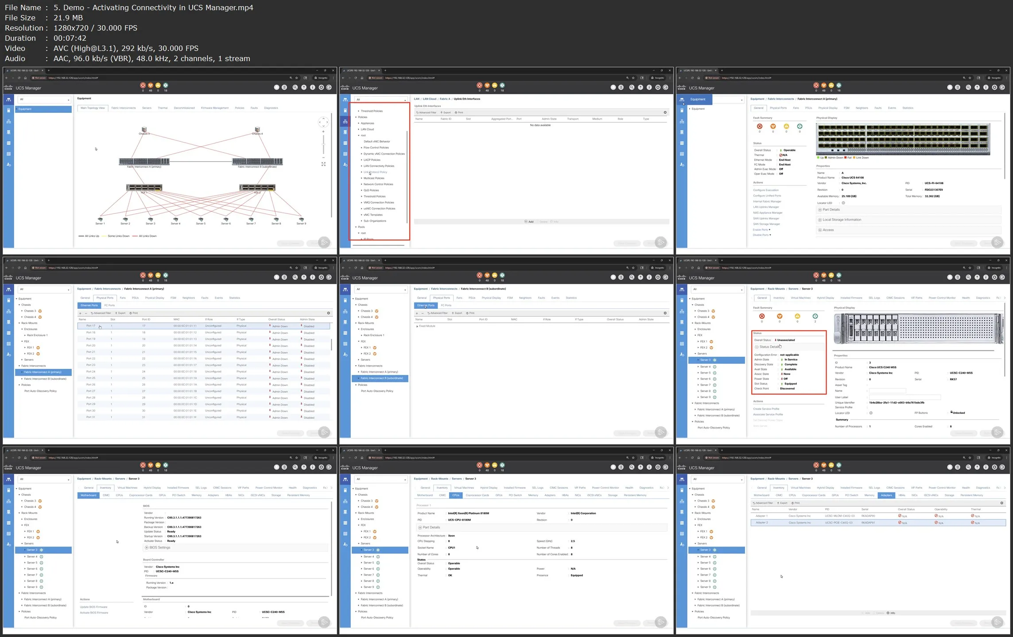Image resolution: width=1013 pixels, height=637 pixels.
Task: Click Configure Unified Ports action link
Action: click(x=767, y=196)
